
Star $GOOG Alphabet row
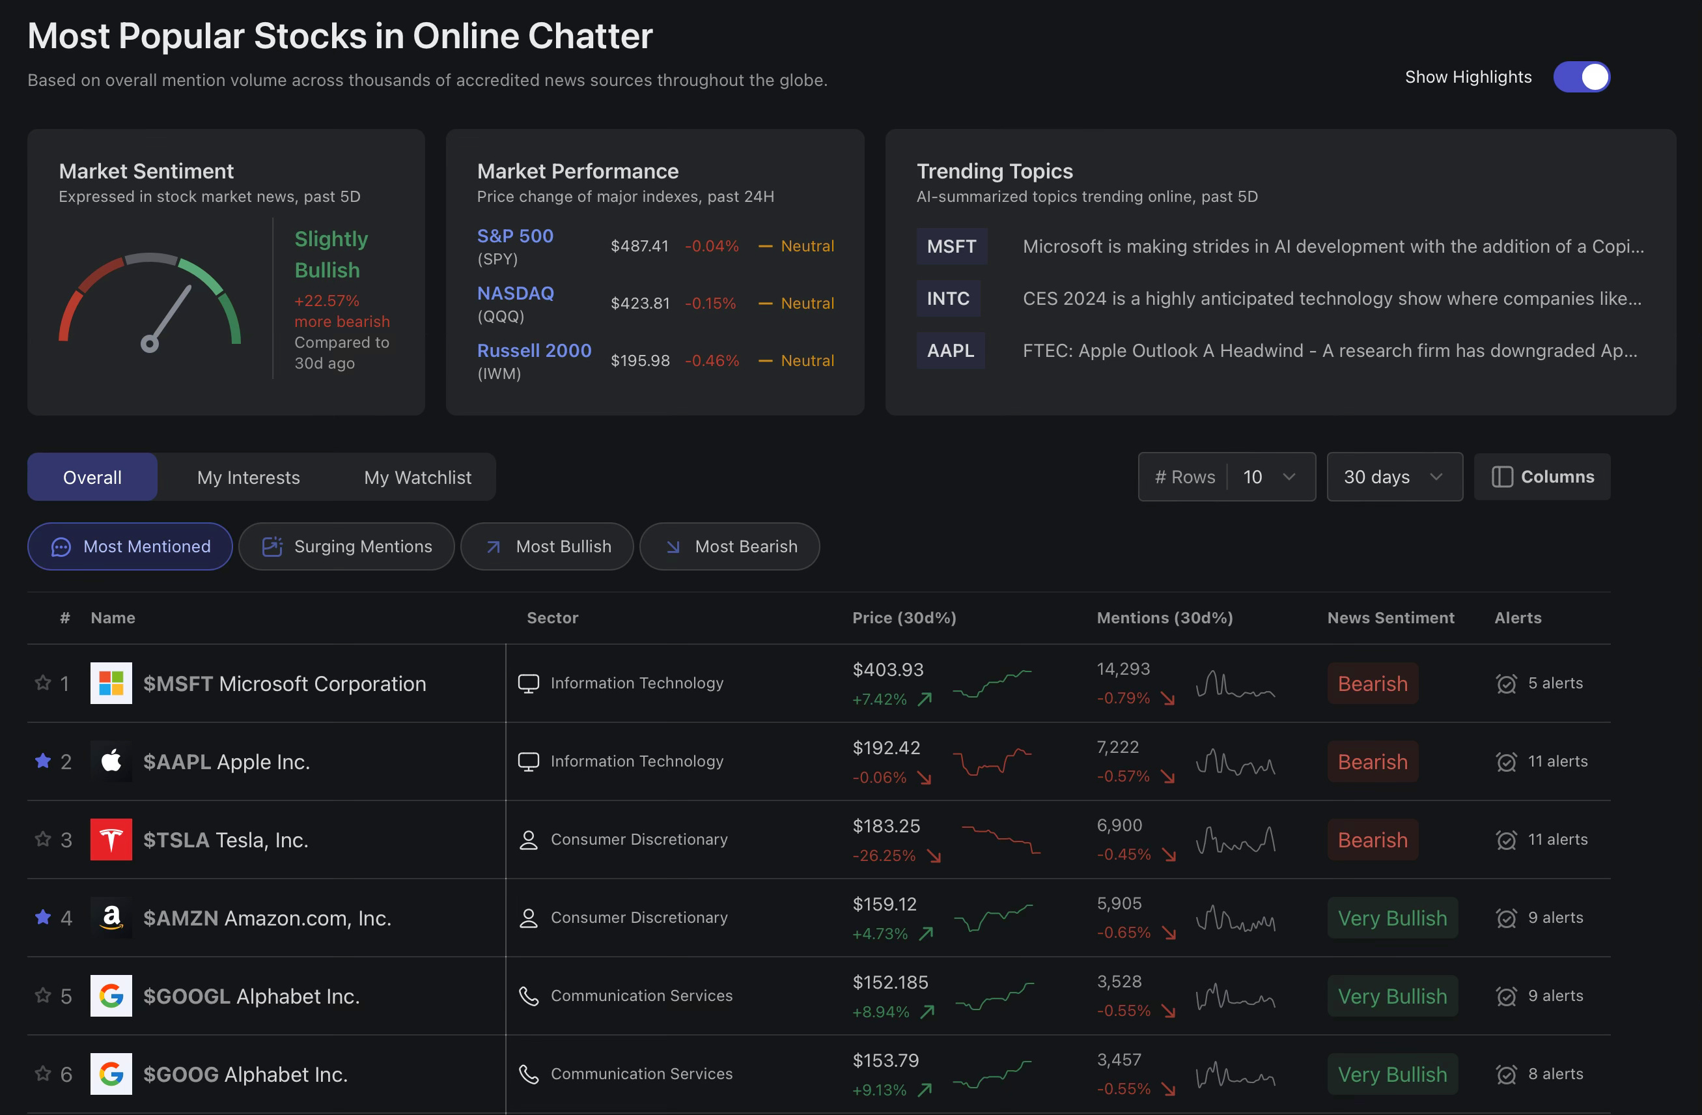pyautogui.click(x=43, y=1073)
